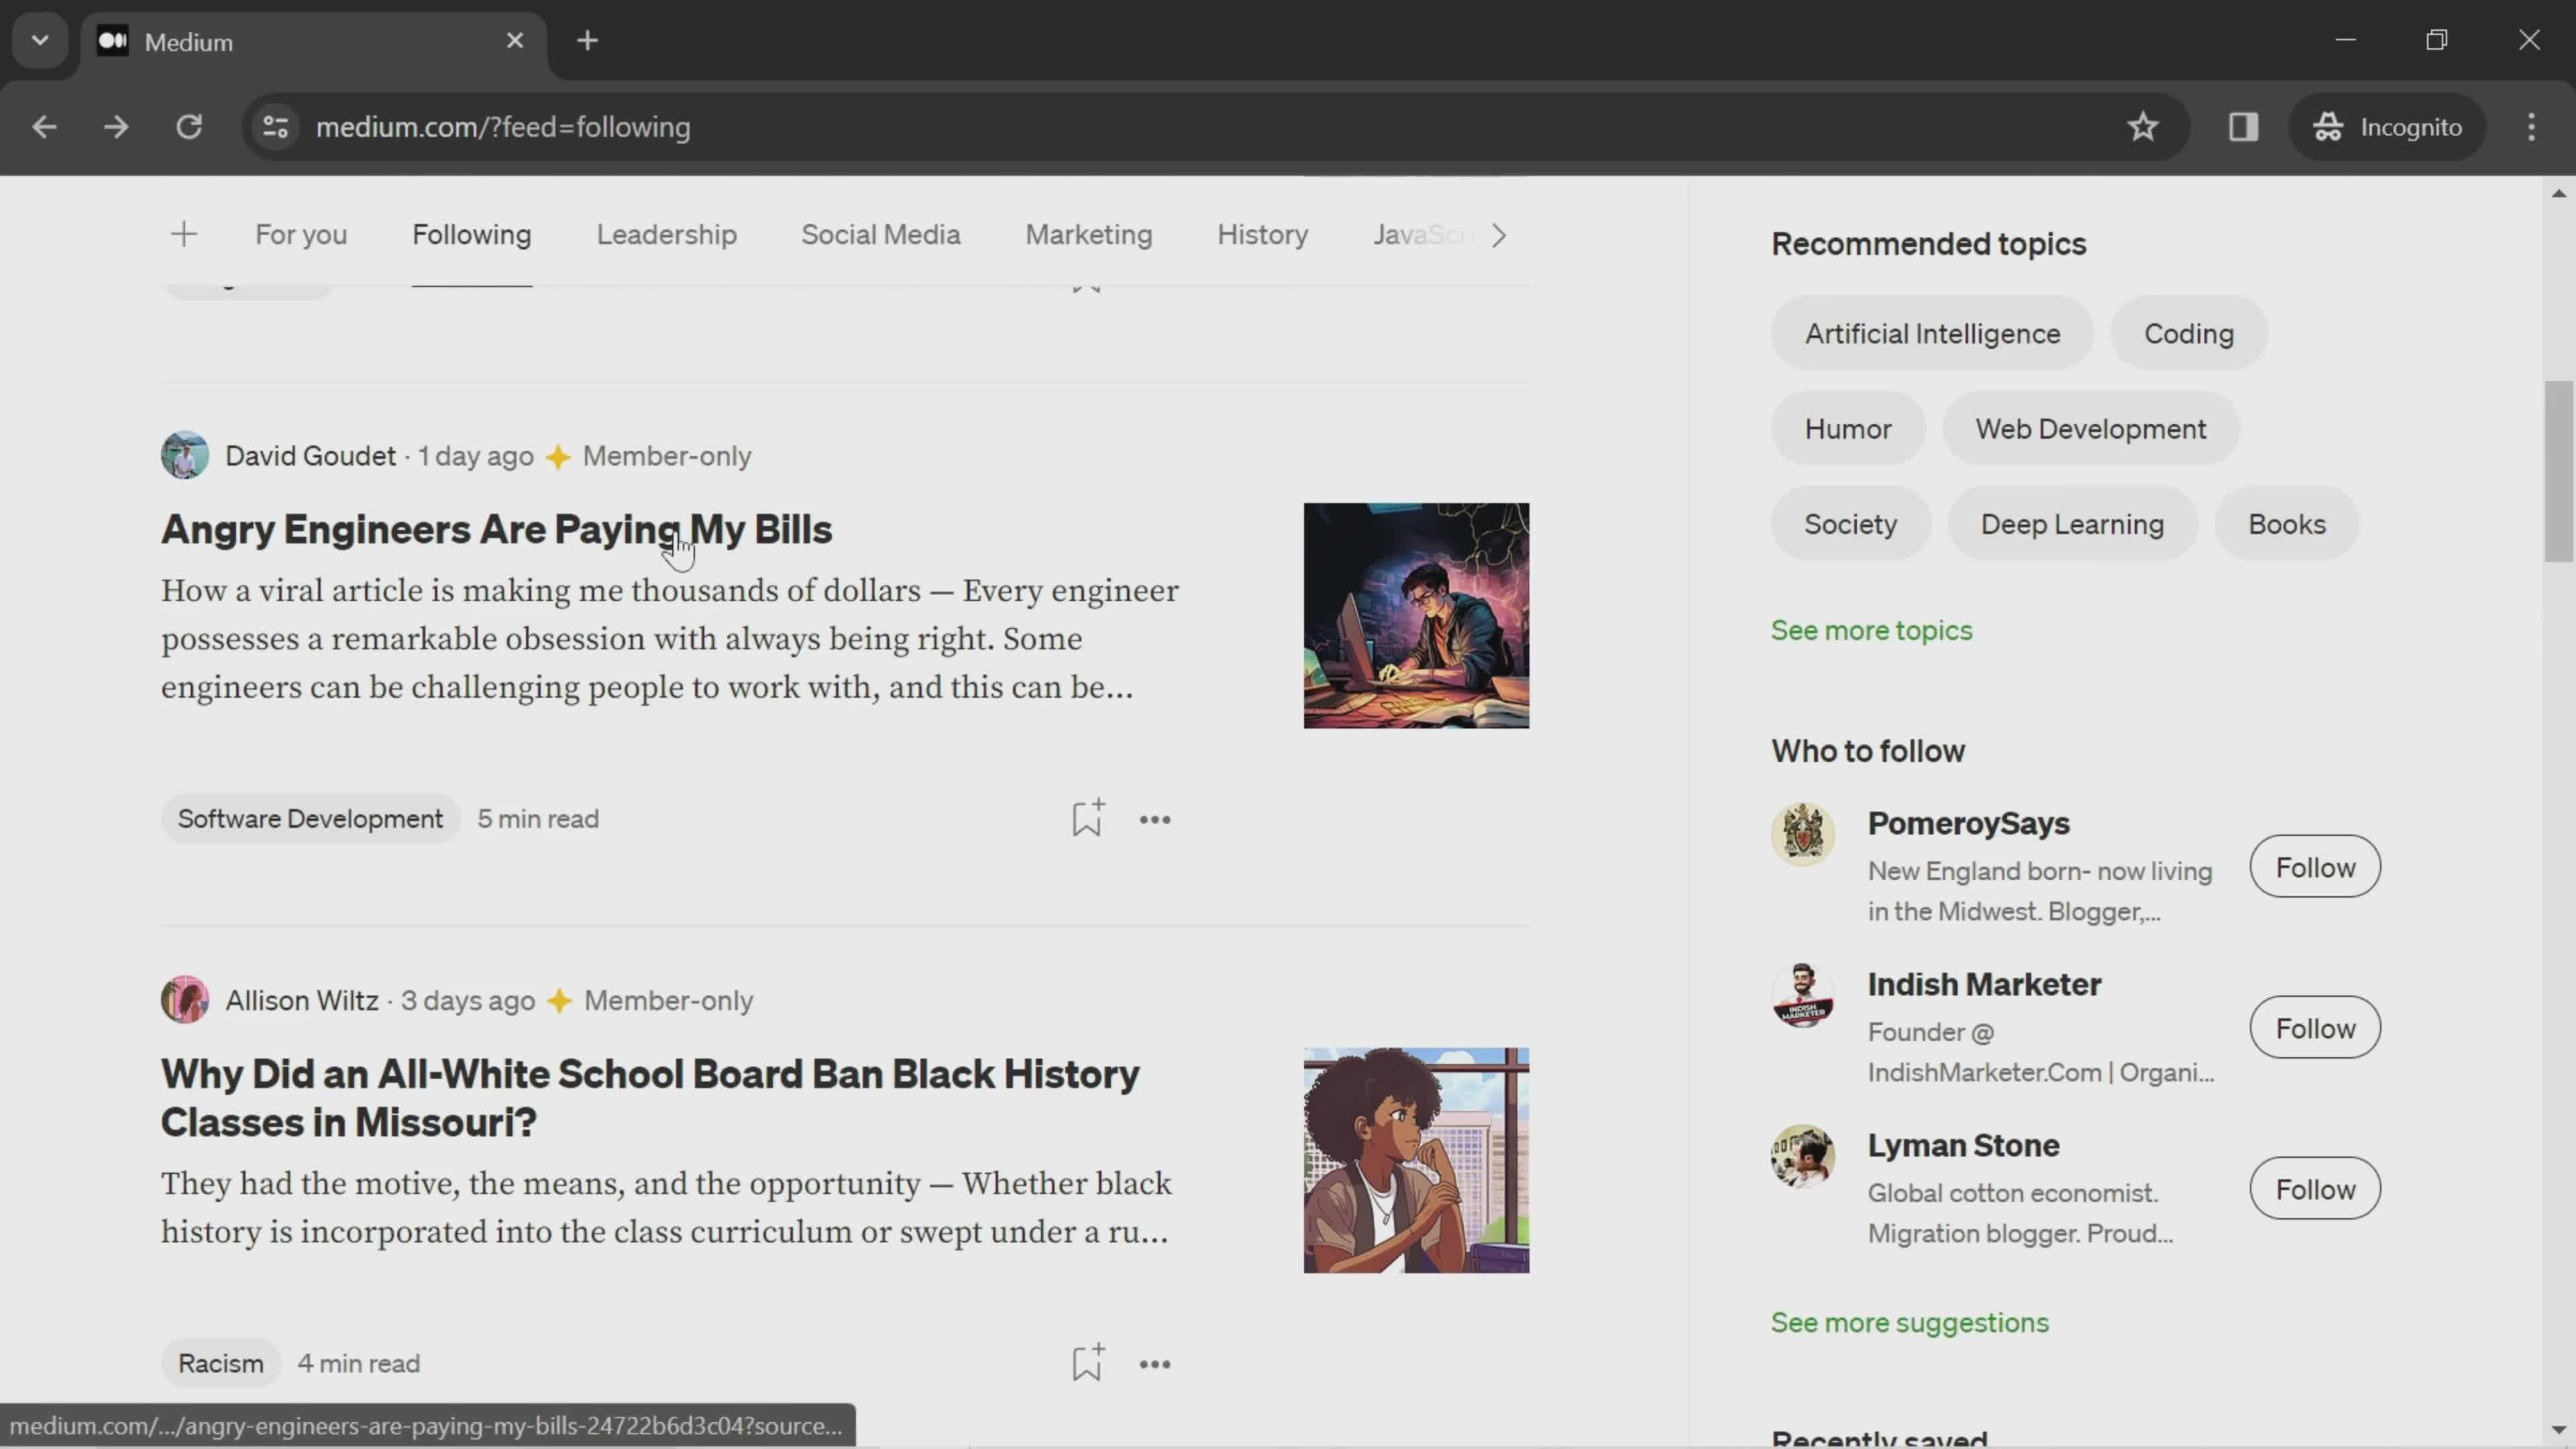The image size is (2576, 1449).
Task: View site information icon in address bar
Action: 276,127
